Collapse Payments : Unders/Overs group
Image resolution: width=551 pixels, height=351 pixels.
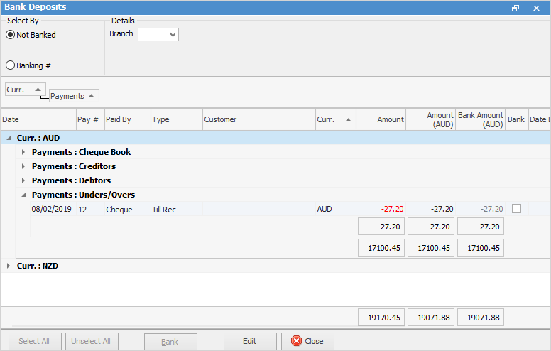[x=23, y=195]
